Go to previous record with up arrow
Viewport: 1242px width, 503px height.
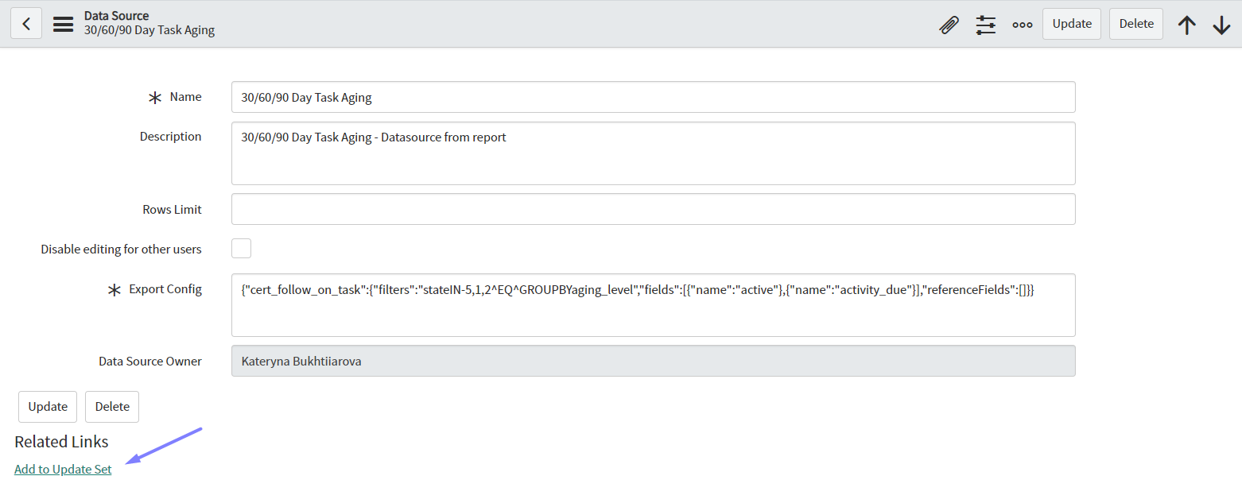point(1186,25)
